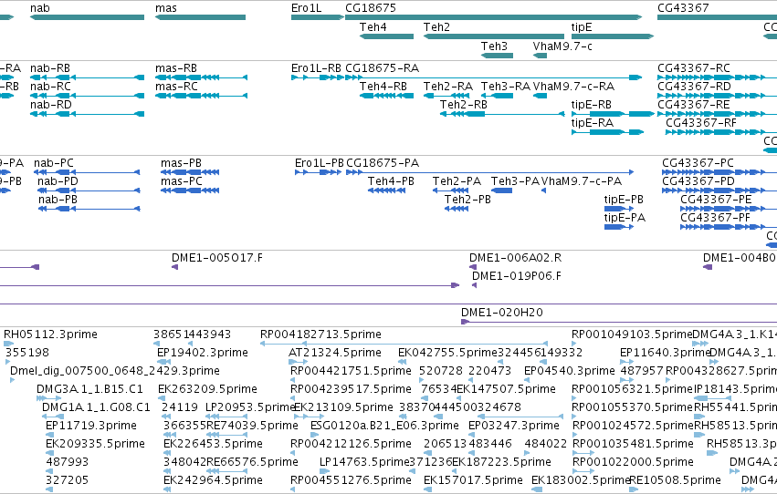
Task: Select protein Teh2-PB
Action: click(x=457, y=209)
